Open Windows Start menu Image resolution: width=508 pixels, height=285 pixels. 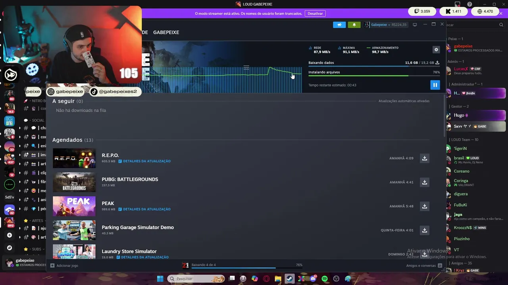click(160, 279)
